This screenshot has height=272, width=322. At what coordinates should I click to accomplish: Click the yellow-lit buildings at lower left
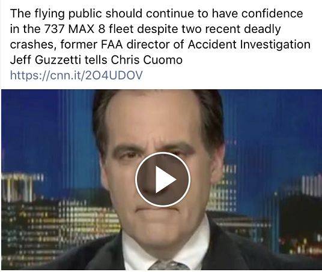62,231
